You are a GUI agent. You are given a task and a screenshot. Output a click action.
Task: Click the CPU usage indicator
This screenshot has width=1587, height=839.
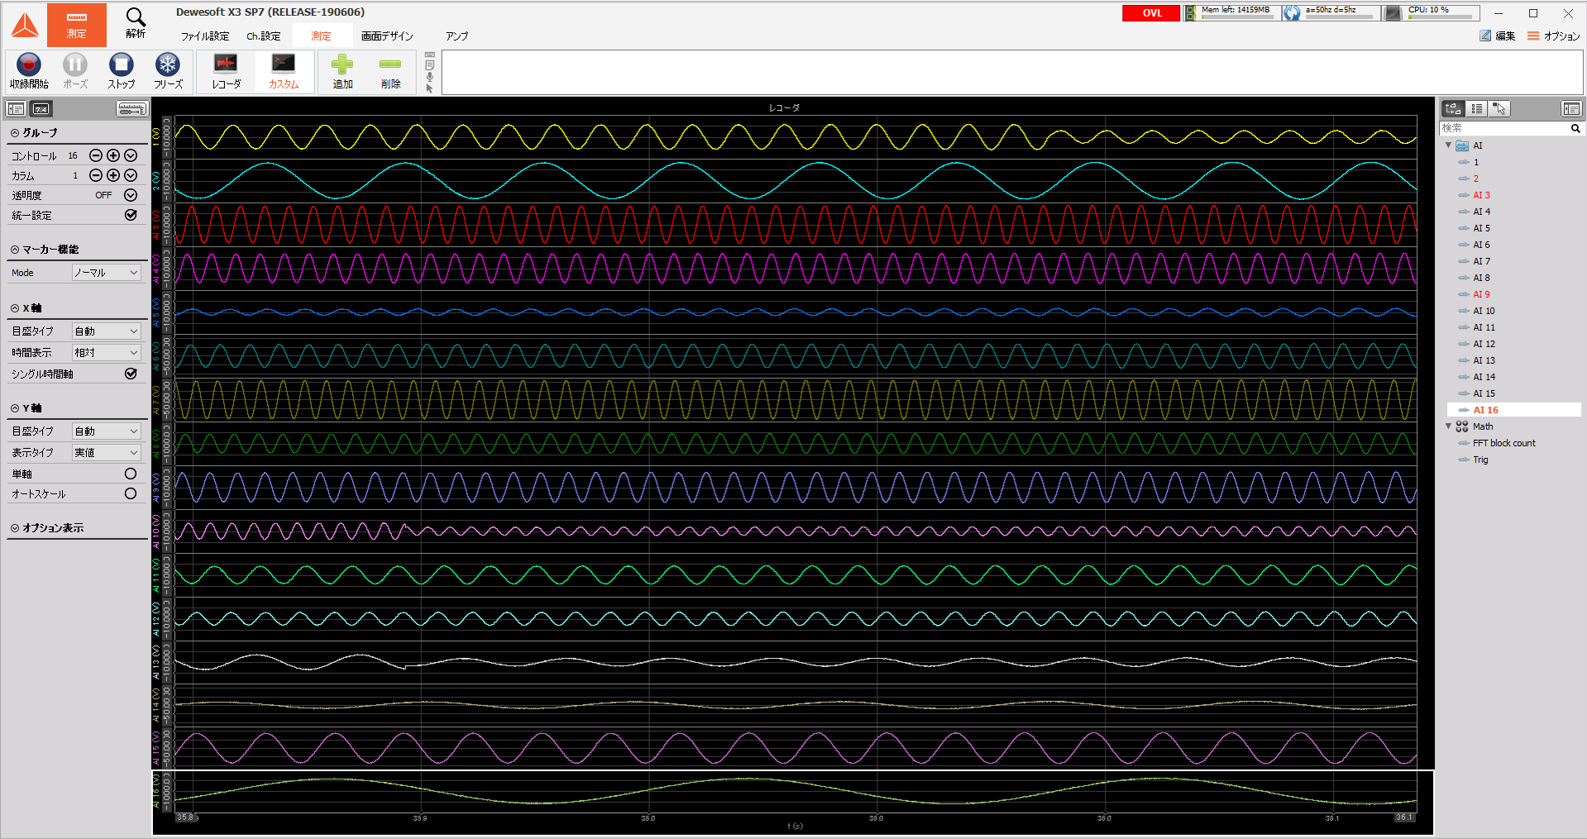1432,12
